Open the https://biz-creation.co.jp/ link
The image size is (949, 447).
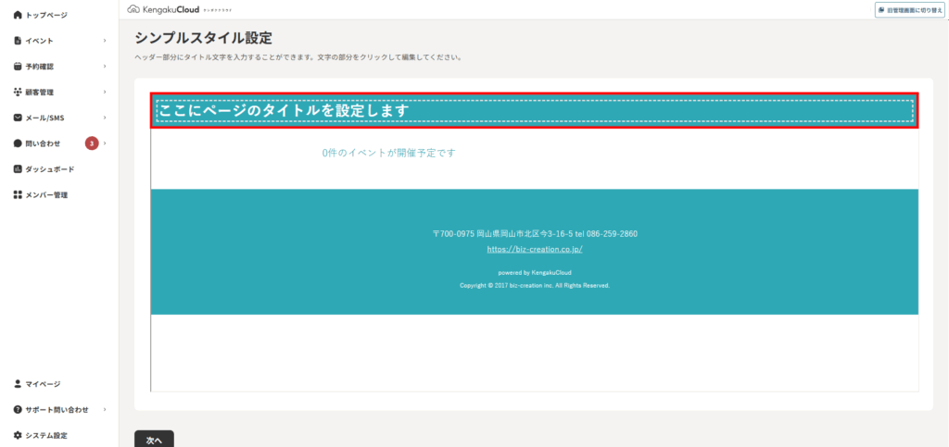tap(535, 249)
